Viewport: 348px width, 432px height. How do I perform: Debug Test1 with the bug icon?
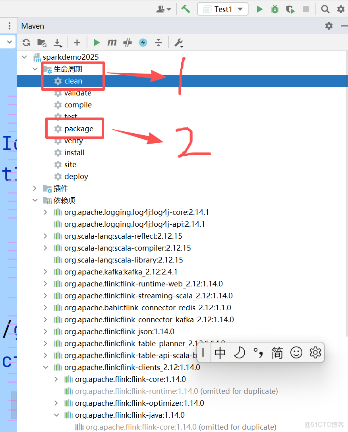275,9
